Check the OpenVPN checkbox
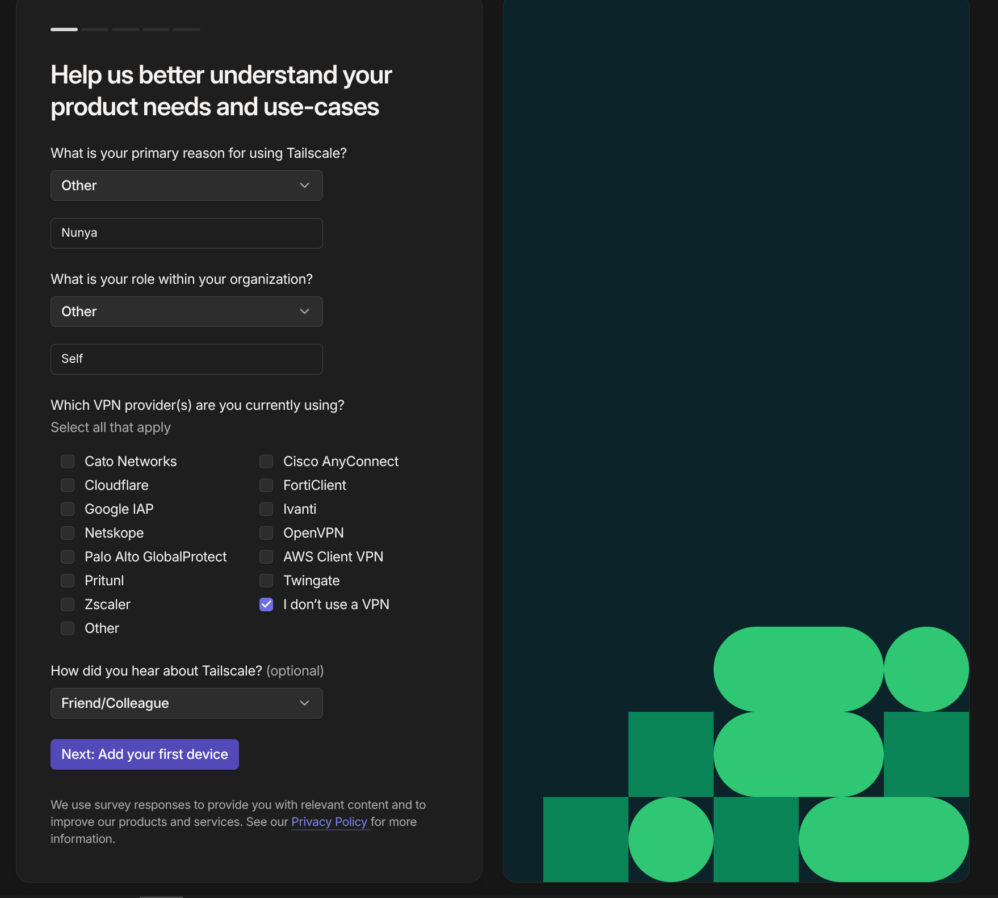 coord(266,533)
